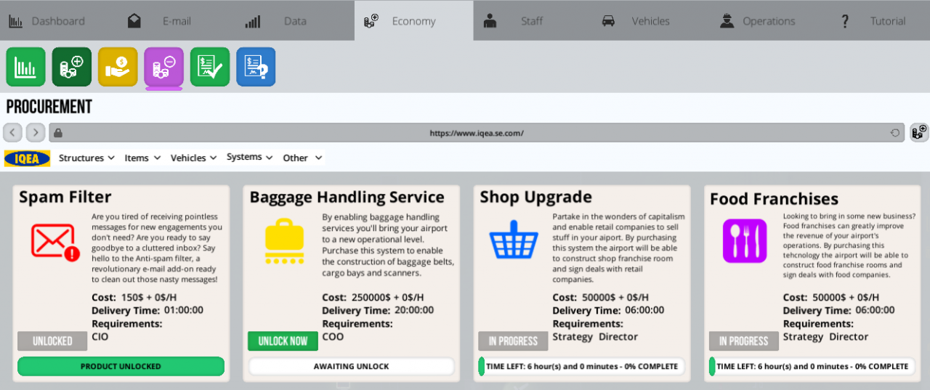Click the coins icon right of address bar
The height and width of the screenshot is (390, 930).
[919, 132]
